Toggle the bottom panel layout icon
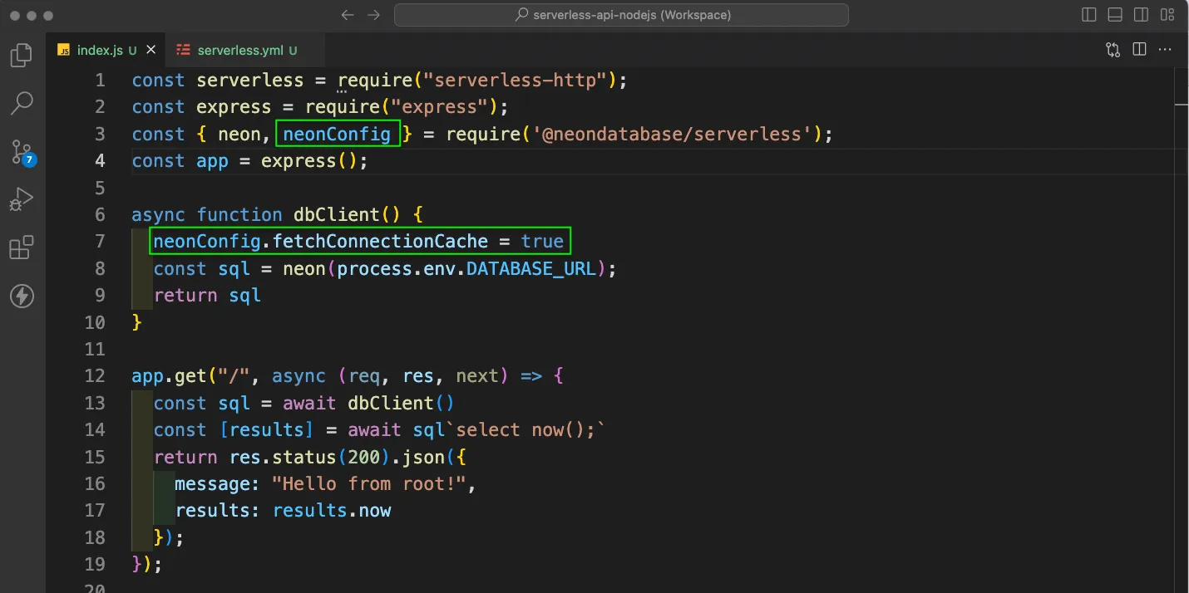Screen dimensions: 1189x593 1115,15
